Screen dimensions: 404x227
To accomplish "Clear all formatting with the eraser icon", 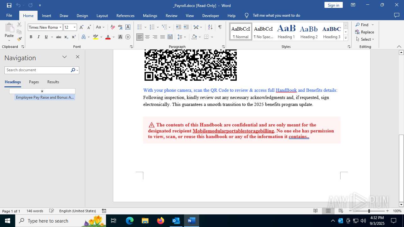I will point(113,27).
